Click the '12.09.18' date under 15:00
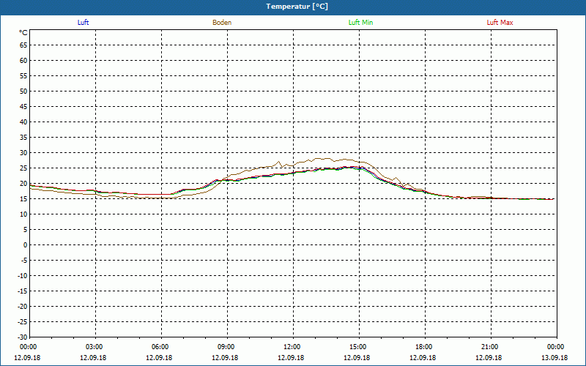 click(357, 358)
